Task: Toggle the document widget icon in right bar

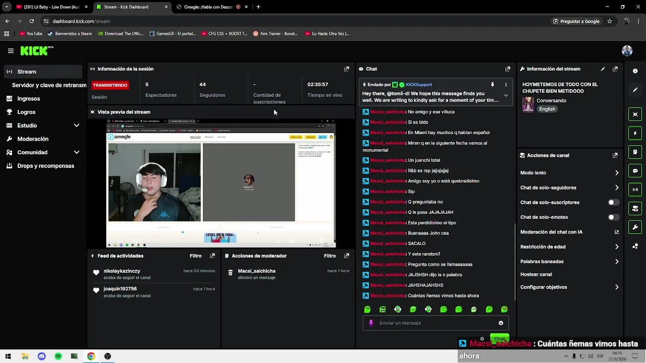Action: click(635, 152)
